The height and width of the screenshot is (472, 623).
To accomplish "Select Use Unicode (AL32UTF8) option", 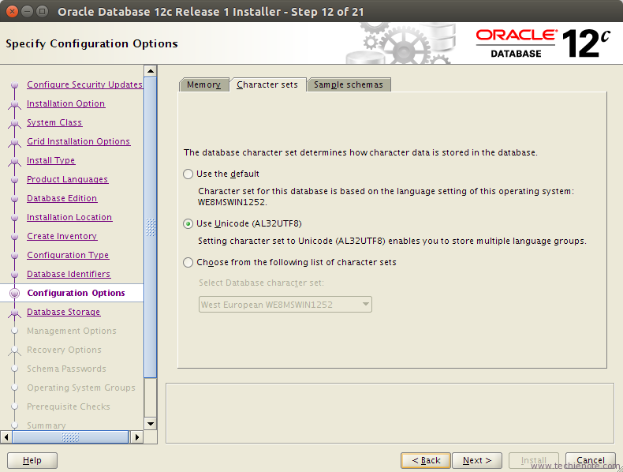I will pos(188,224).
